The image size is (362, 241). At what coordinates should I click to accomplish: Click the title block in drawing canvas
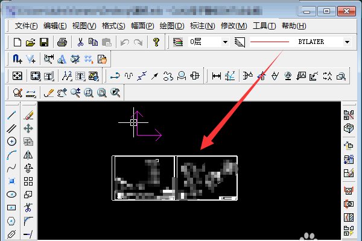(x=175, y=178)
